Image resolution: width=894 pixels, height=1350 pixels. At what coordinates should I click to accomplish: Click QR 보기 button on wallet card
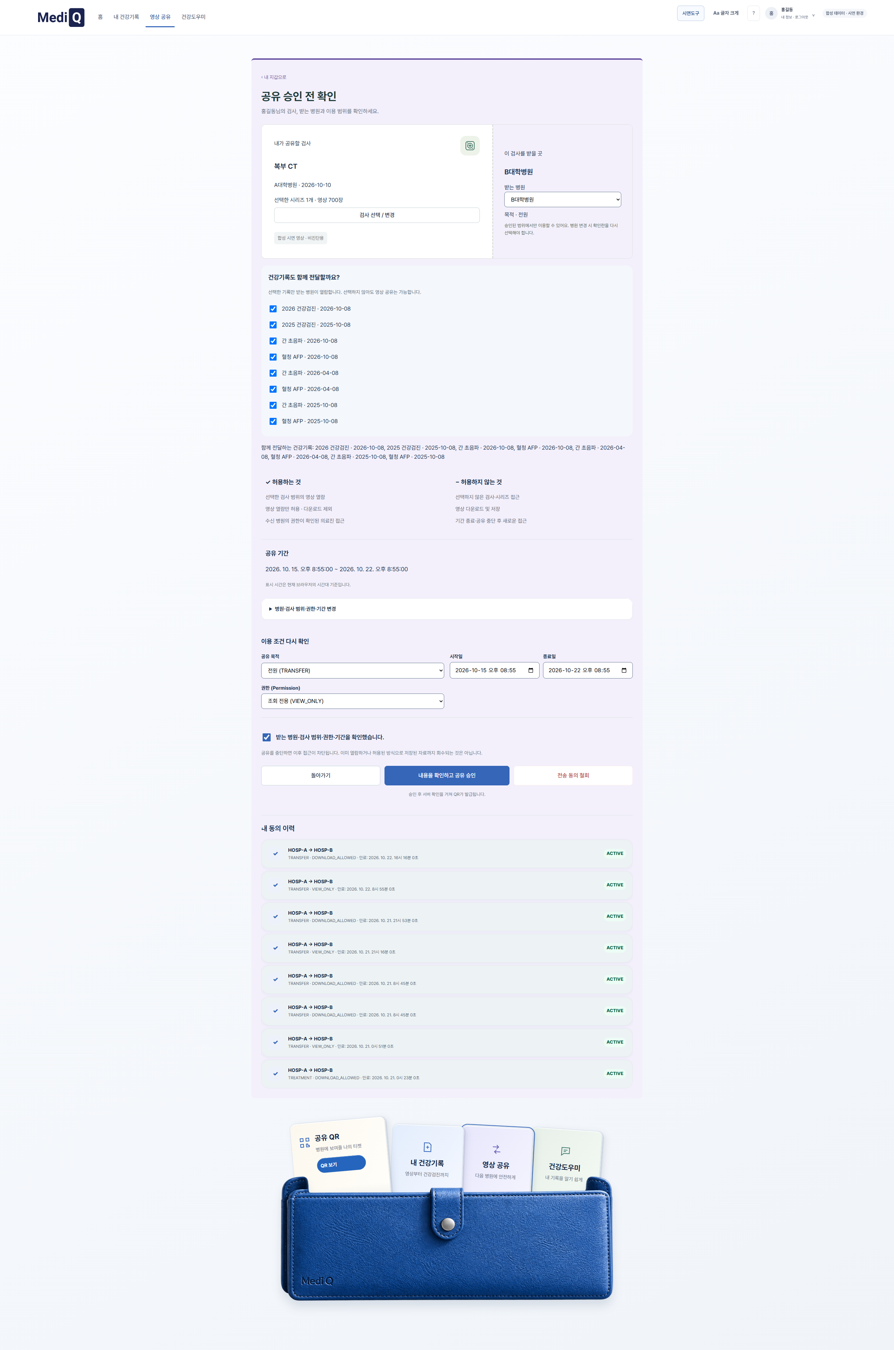pos(341,1163)
